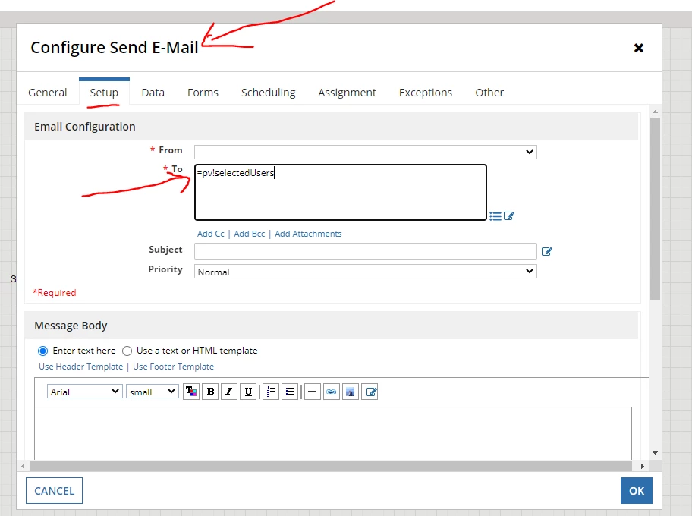Insert horizontal rule in message body
Screen dimensions: 692x516
(312, 392)
